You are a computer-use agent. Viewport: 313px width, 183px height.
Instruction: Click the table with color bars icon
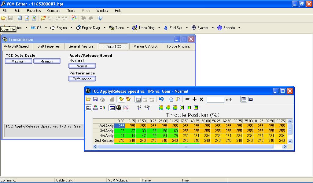tap(96, 108)
